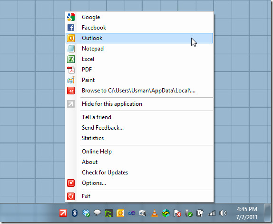The image size is (273, 224).
Task: Click the Paint palette icon
Action: (71, 80)
